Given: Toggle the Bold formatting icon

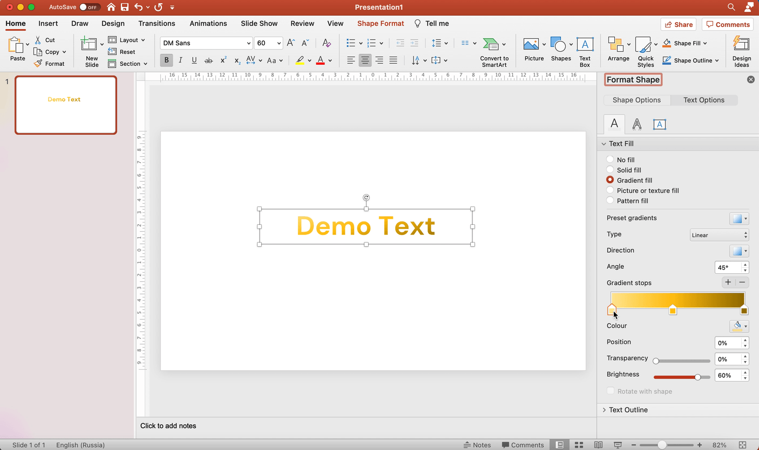Looking at the screenshot, I should point(166,60).
